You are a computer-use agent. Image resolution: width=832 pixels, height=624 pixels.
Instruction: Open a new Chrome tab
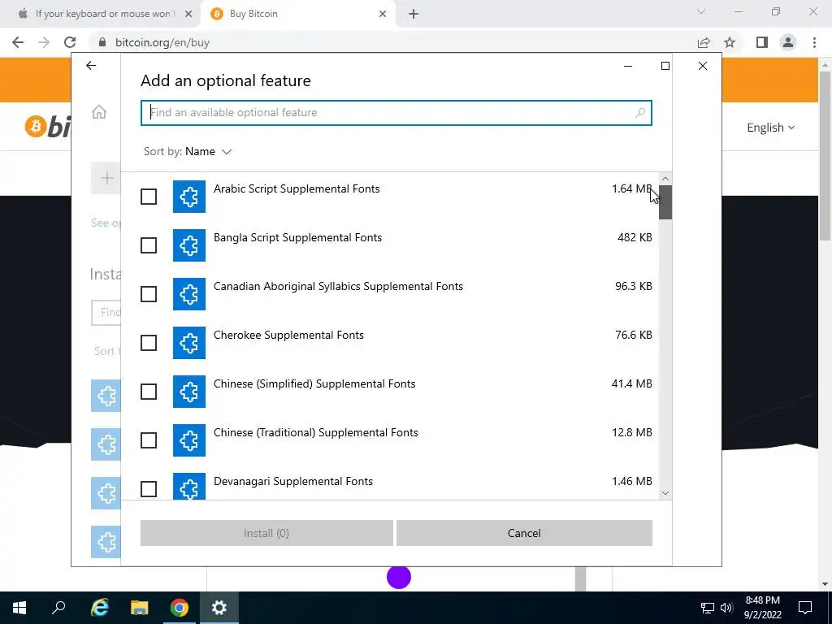tap(414, 15)
